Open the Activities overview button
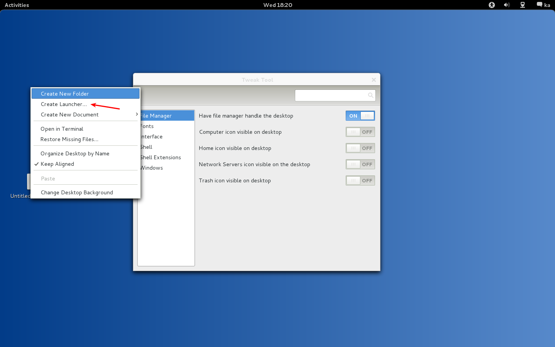Image resolution: width=555 pixels, height=347 pixels. point(17,5)
